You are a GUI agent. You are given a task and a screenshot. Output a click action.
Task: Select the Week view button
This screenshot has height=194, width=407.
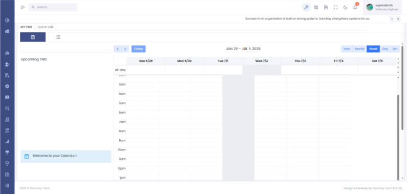click(x=373, y=49)
